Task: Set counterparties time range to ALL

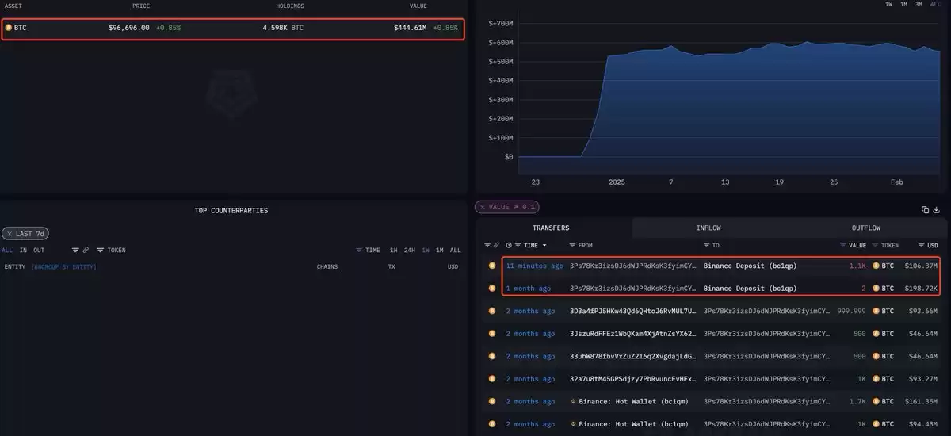Action: click(x=455, y=251)
